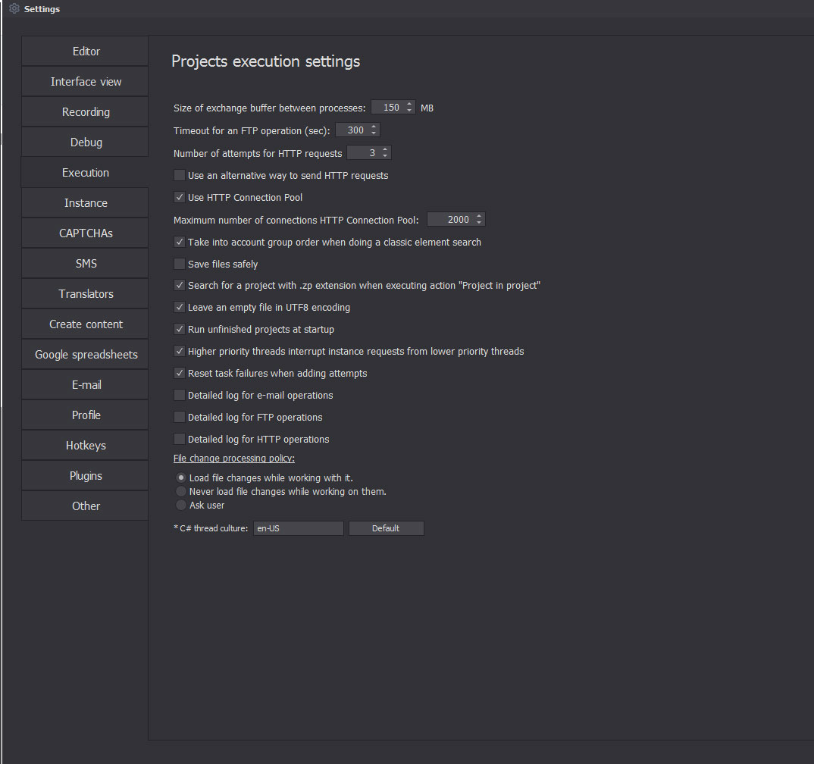Enable Detailed log for FTP operations
The width and height of the screenshot is (814, 764).
[180, 417]
